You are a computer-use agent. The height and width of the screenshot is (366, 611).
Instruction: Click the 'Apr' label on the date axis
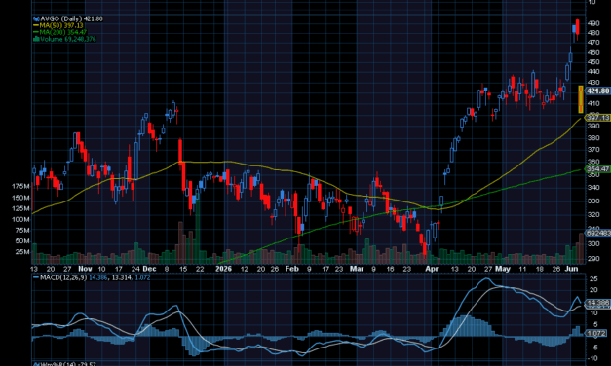(432, 269)
